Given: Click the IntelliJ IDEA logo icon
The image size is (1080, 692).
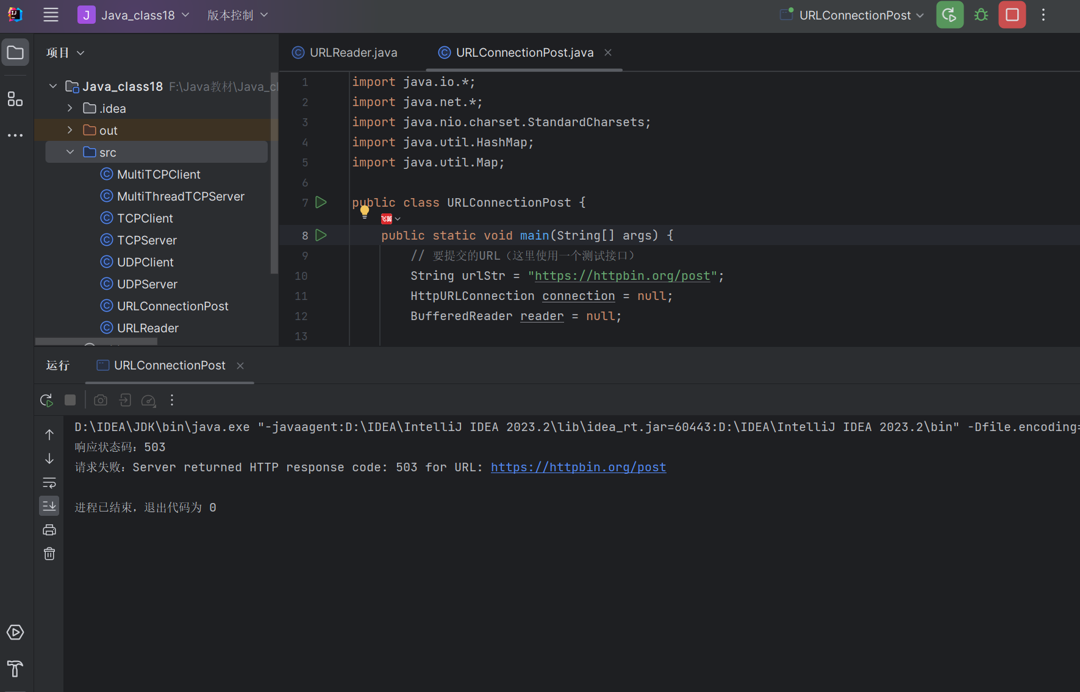Looking at the screenshot, I should pos(15,15).
